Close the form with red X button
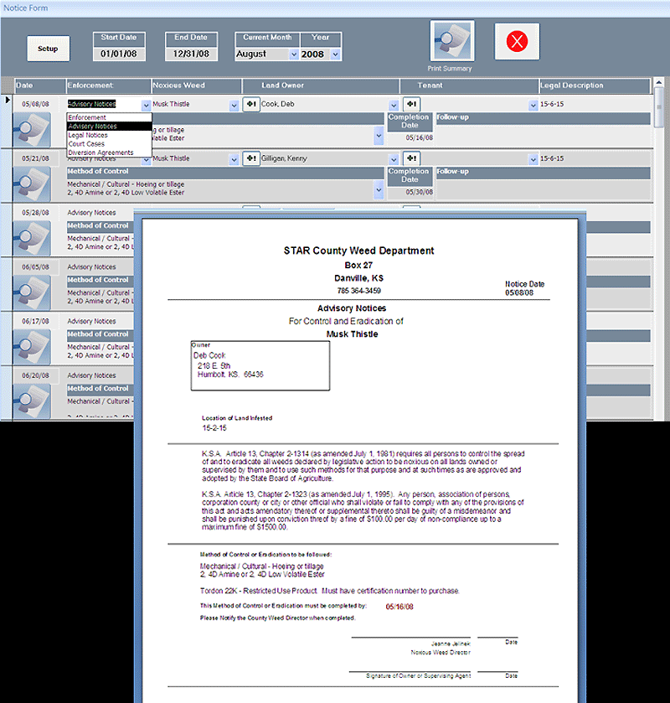The width and height of the screenshot is (670, 703). pos(517,41)
